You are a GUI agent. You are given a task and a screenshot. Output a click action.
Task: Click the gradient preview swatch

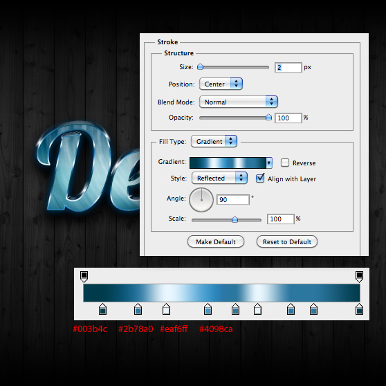228,163
